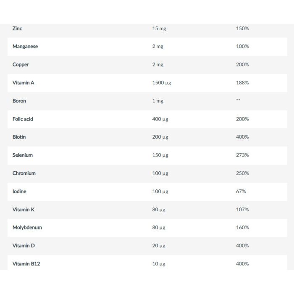Select the Vitamin D 20 µg amount
This screenshot has width=294, height=294.
pos(159,246)
